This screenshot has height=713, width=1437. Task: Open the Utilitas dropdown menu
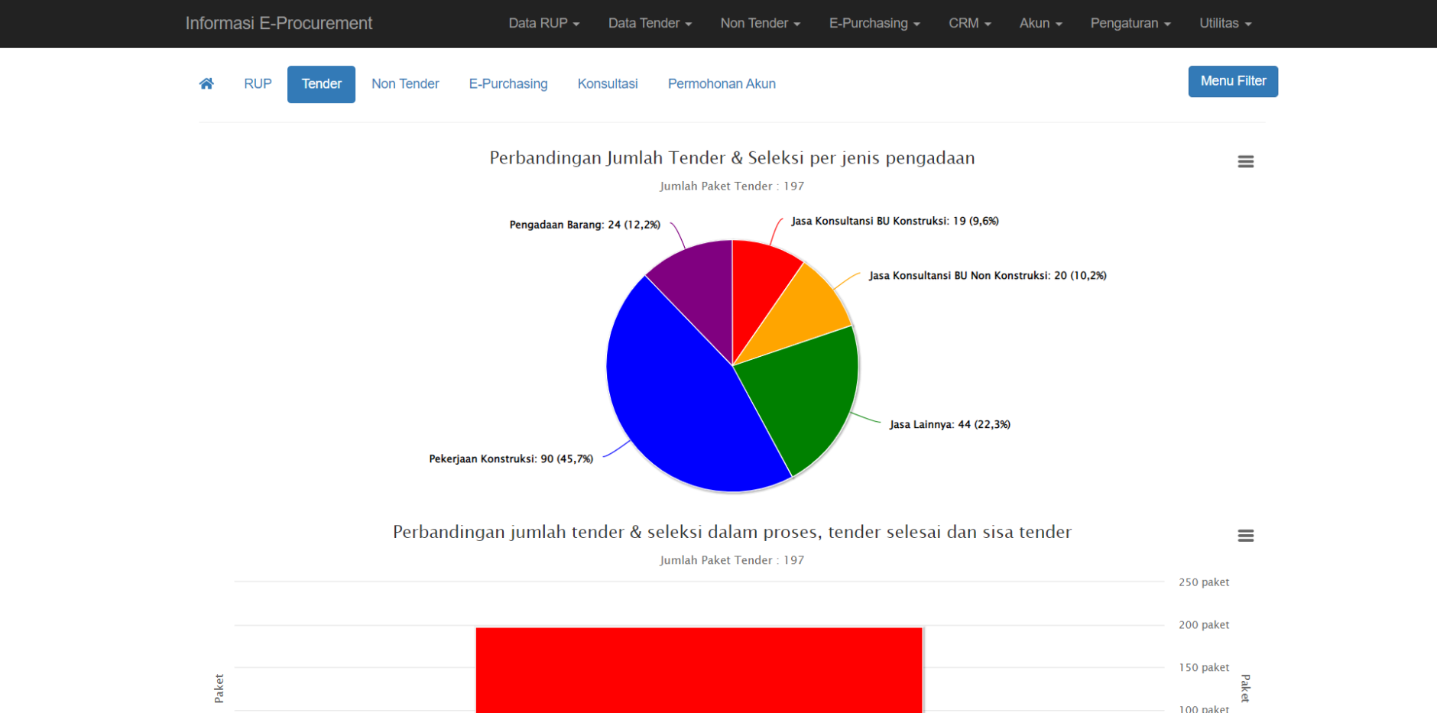click(x=1224, y=23)
